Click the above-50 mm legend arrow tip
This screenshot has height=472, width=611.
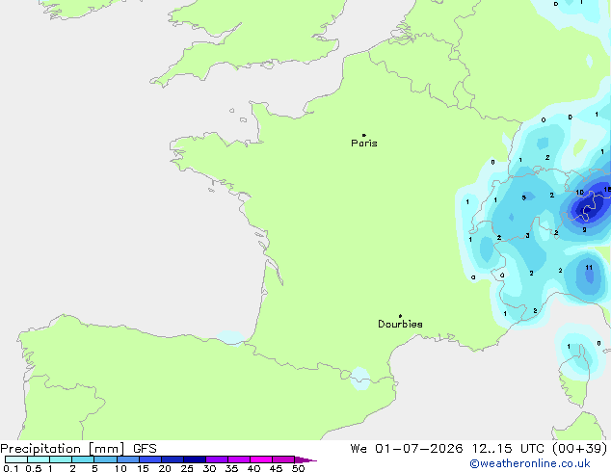pyautogui.click(x=305, y=459)
